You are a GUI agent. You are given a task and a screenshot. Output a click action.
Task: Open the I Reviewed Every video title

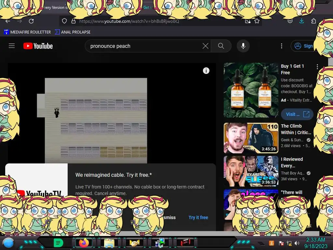[x=292, y=162]
